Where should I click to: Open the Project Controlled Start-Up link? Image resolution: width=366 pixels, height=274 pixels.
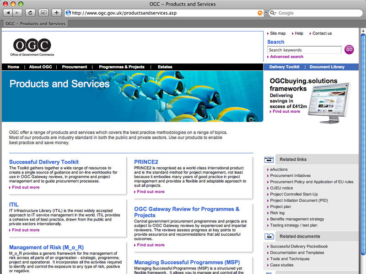click(x=294, y=195)
